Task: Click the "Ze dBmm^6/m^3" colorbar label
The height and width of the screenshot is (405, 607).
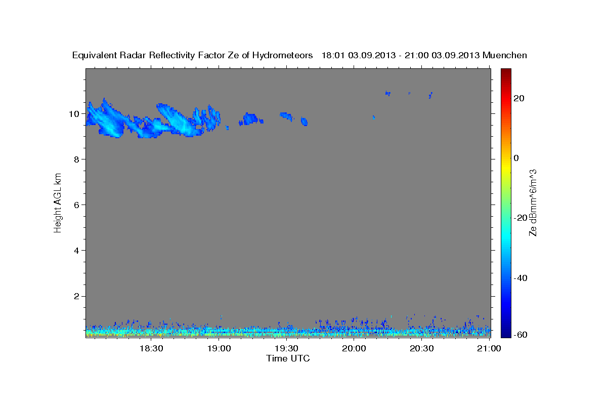Action: point(533,202)
